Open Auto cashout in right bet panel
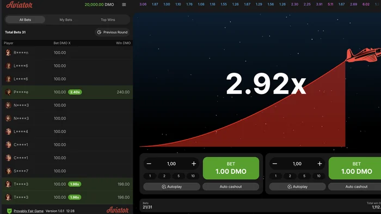The image size is (381, 214). (355, 187)
